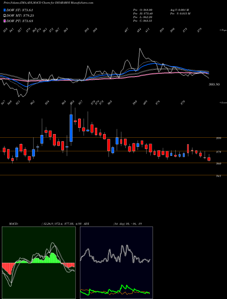This screenshot has width=227, height=299.
Task: Click the Pre L 362.20 low value
Action: click(x=143, y=17)
